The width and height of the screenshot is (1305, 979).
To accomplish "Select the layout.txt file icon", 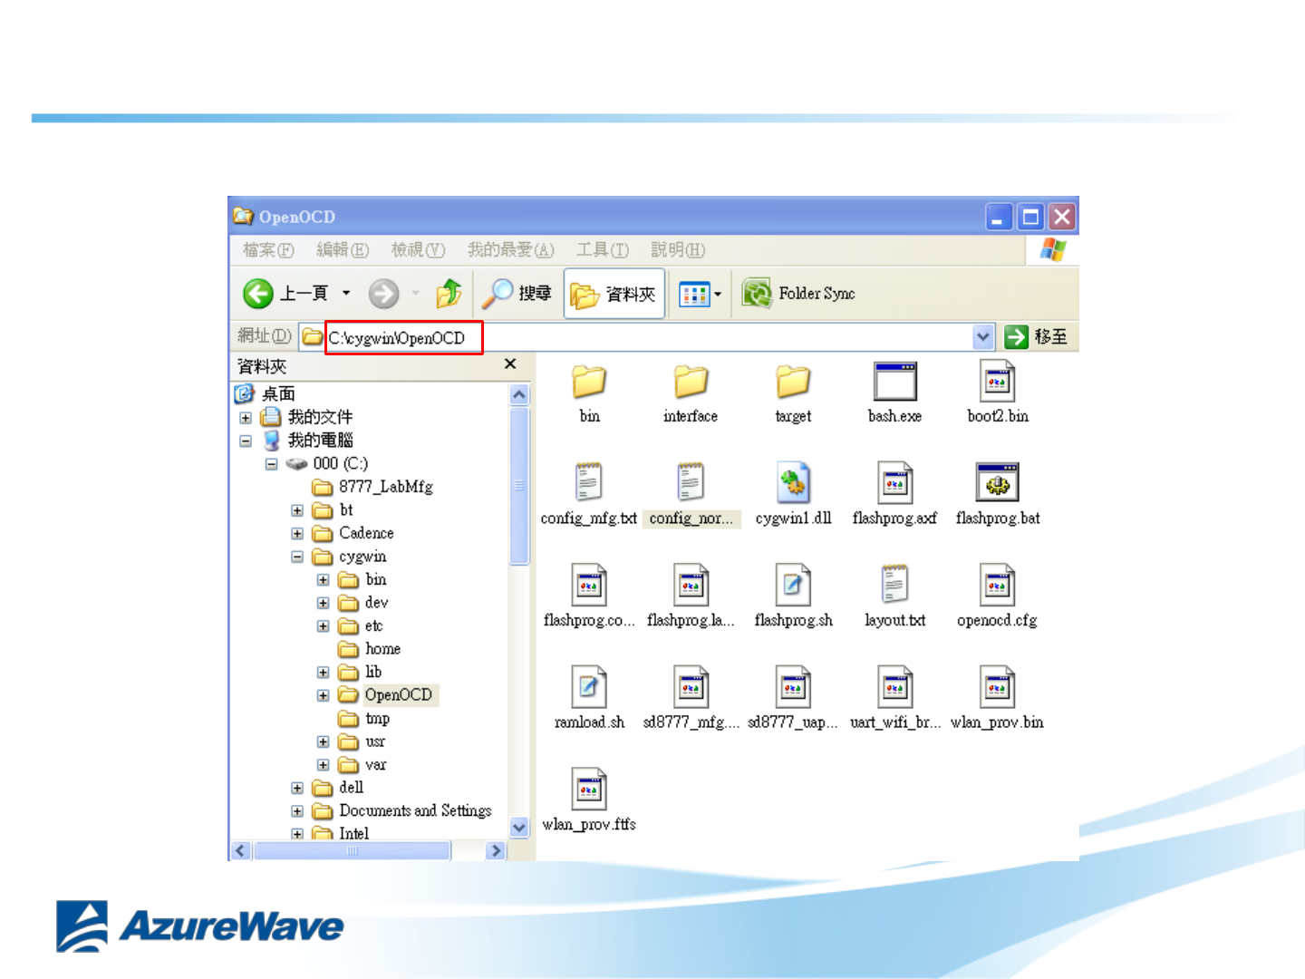I will (895, 585).
